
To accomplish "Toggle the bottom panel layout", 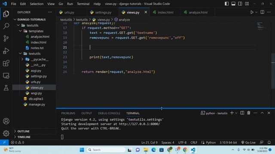I will click(x=233, y=4).
